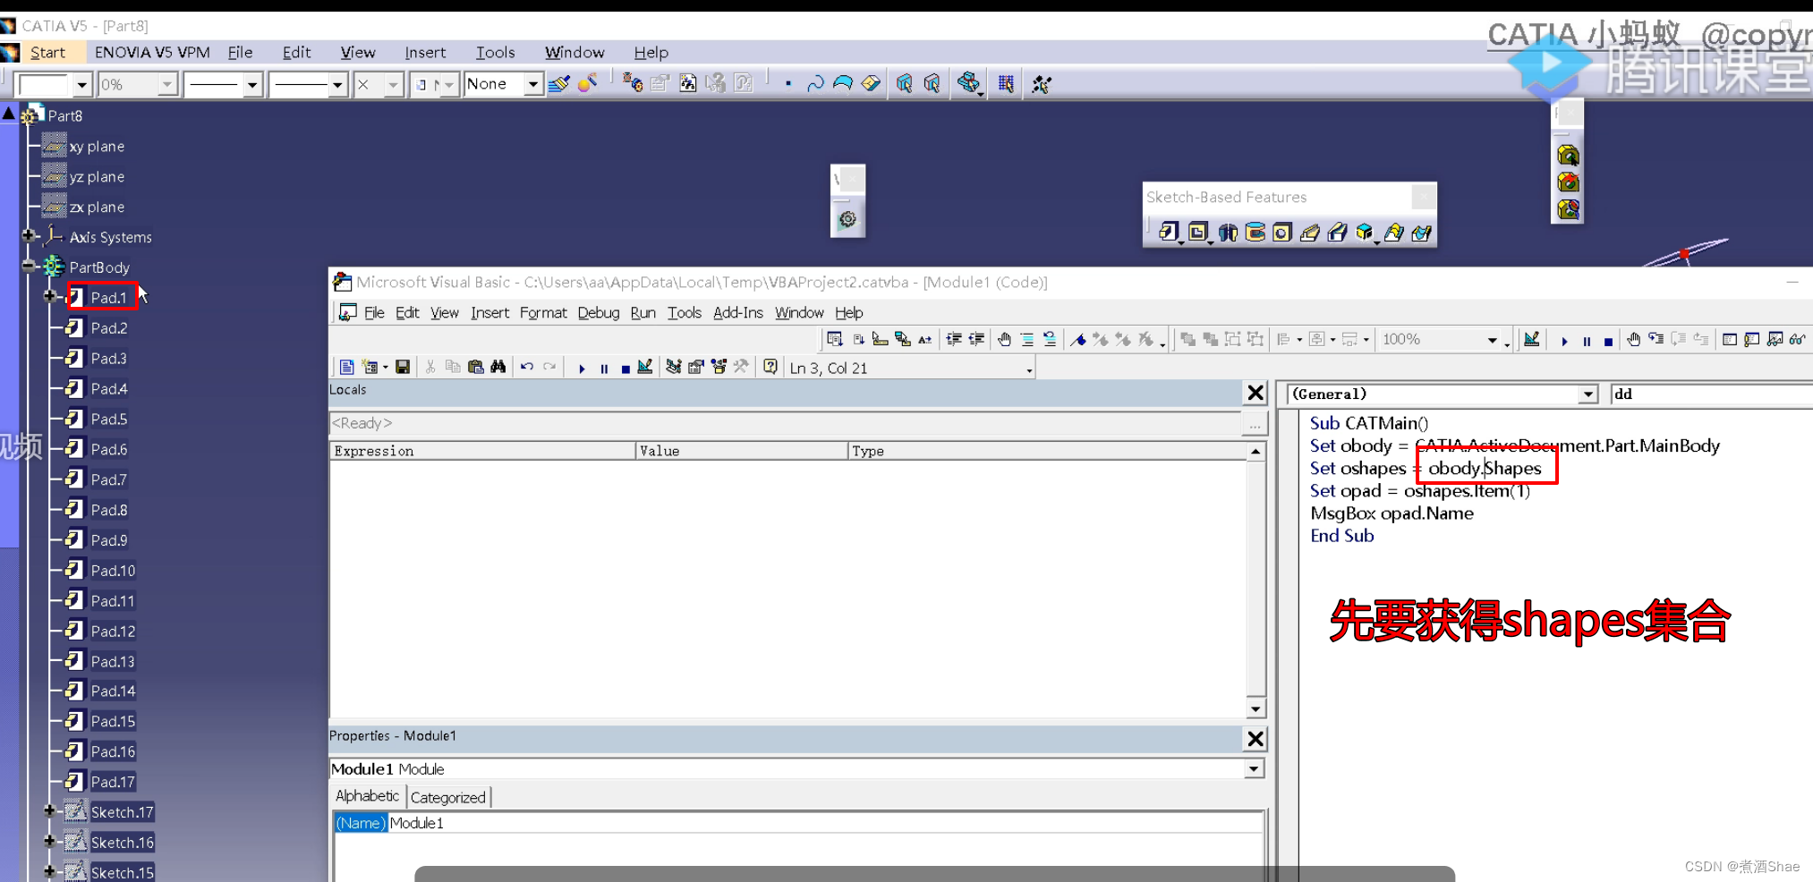Screen dimensions: 1813x882
Task: Click the gear icon in small floating toolbar
Action: point(847,219)
